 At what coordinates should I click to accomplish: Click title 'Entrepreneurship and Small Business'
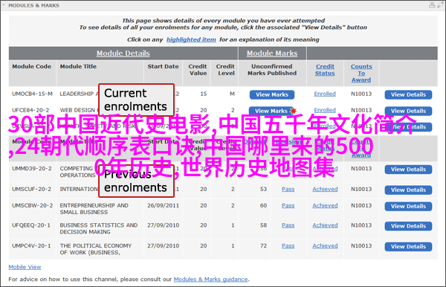(94, 209)
